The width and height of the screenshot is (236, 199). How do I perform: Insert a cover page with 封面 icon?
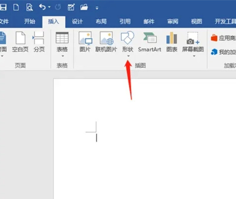3,38
